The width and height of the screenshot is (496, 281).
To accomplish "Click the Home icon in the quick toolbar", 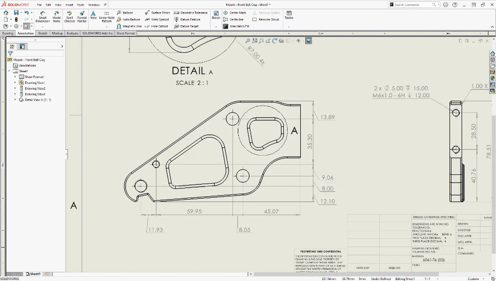I will pyautogui.click(x=6, y=13).
